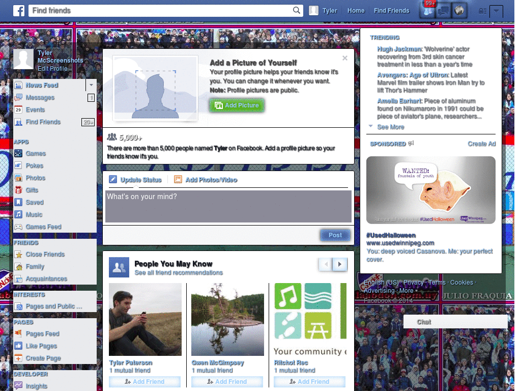Open Pages and Public interests item
The image size is (521, 391).
coord(54,306)
